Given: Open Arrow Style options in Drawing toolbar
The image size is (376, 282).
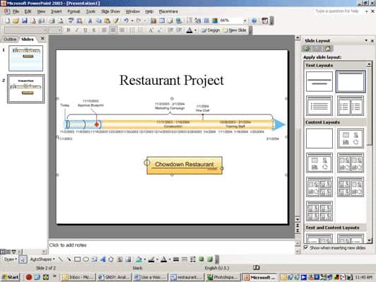Looking at the screenshot, I should [x=193, y=259].
